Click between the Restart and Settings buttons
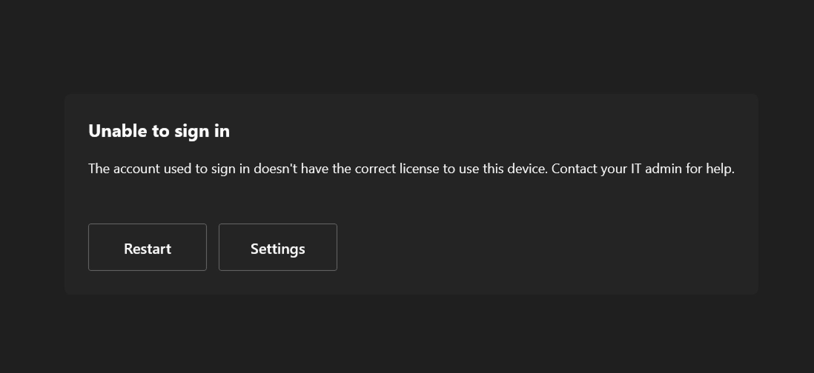The height and width of the screenshot is (373, 814). coord(213,247)
